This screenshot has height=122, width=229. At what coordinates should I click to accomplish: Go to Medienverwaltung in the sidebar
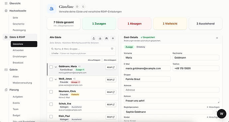point(22,83)
